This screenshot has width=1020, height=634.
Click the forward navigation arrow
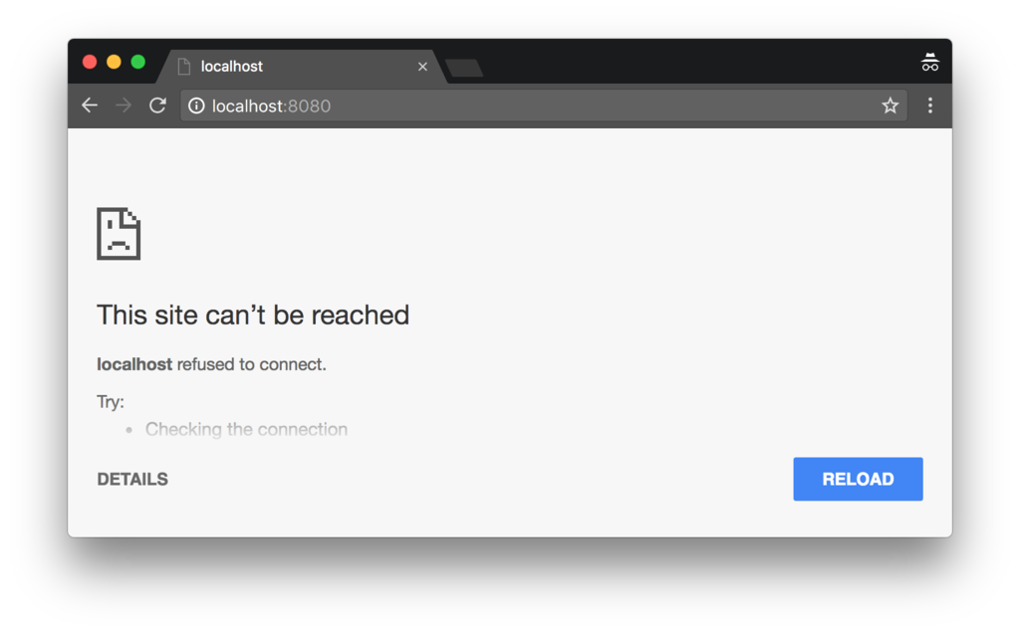click(123, 106)
